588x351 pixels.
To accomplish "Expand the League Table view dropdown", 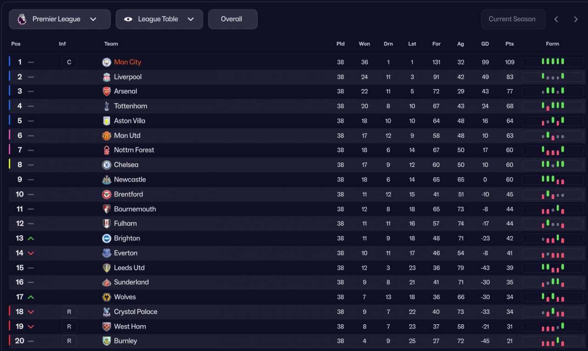I will pos(159,19).
